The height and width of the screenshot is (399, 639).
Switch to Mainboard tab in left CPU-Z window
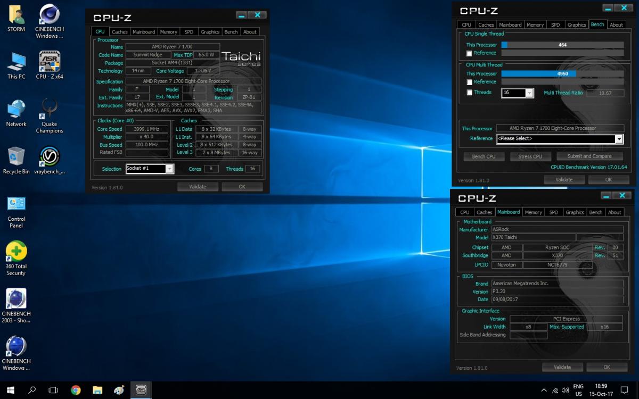[144, 32]
